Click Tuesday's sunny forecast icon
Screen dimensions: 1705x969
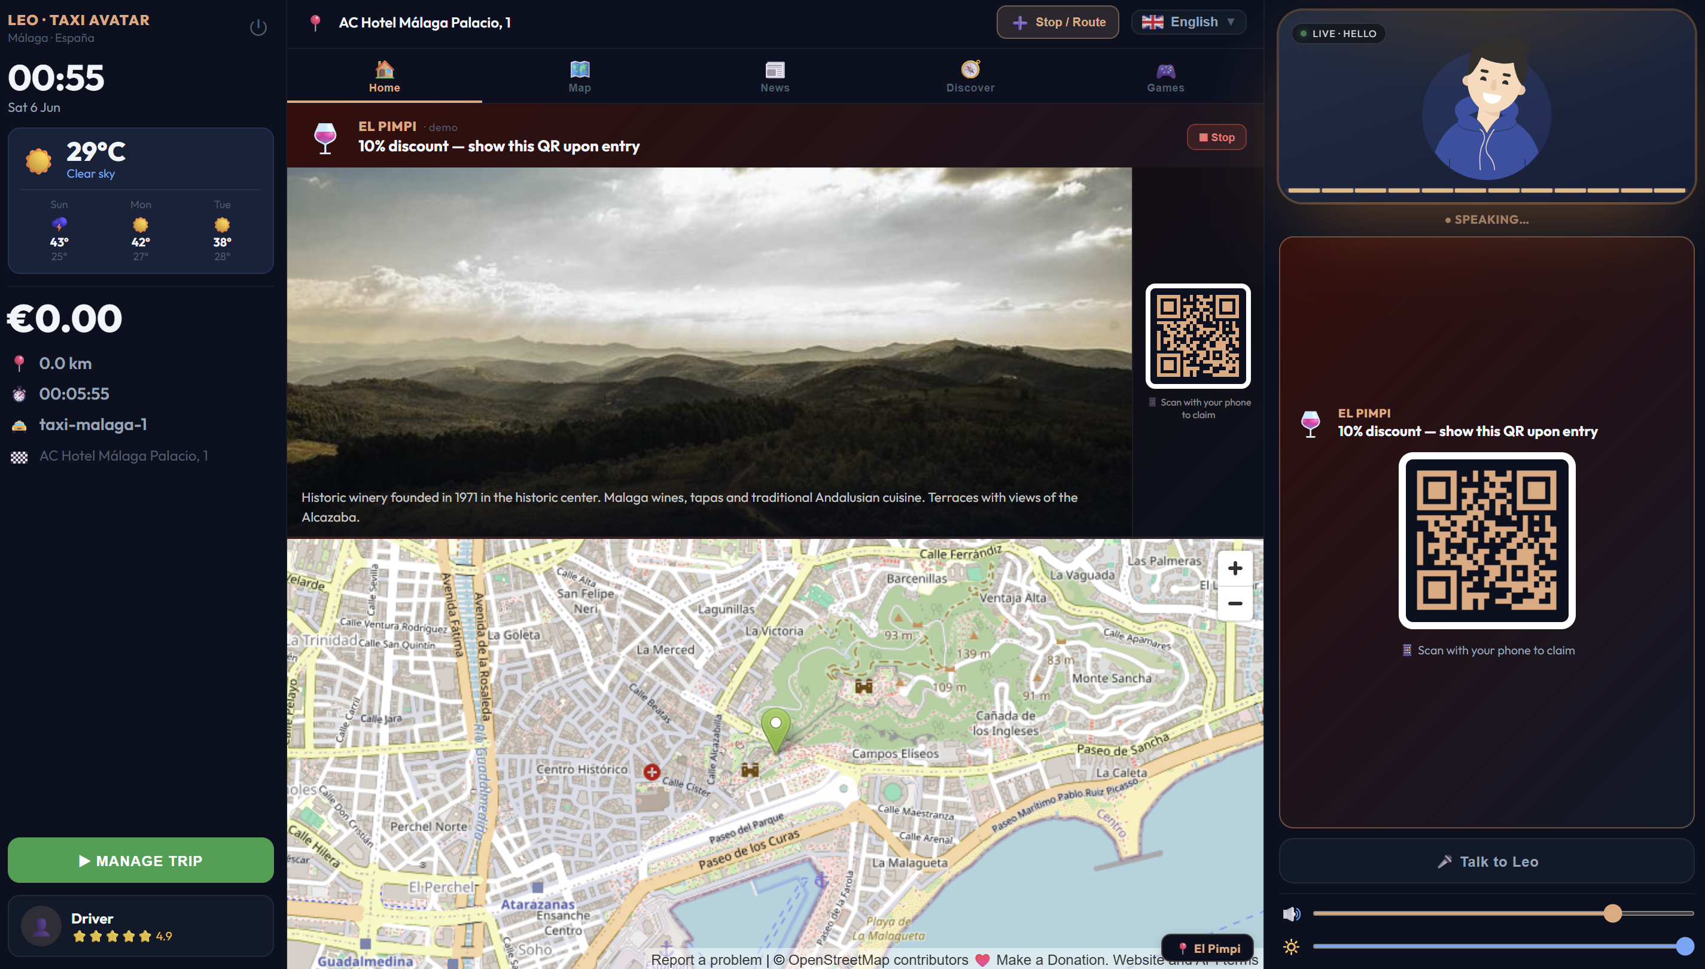point(223,224)
